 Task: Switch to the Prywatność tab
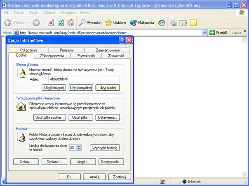pyautogui.click(x=86, y=56)
